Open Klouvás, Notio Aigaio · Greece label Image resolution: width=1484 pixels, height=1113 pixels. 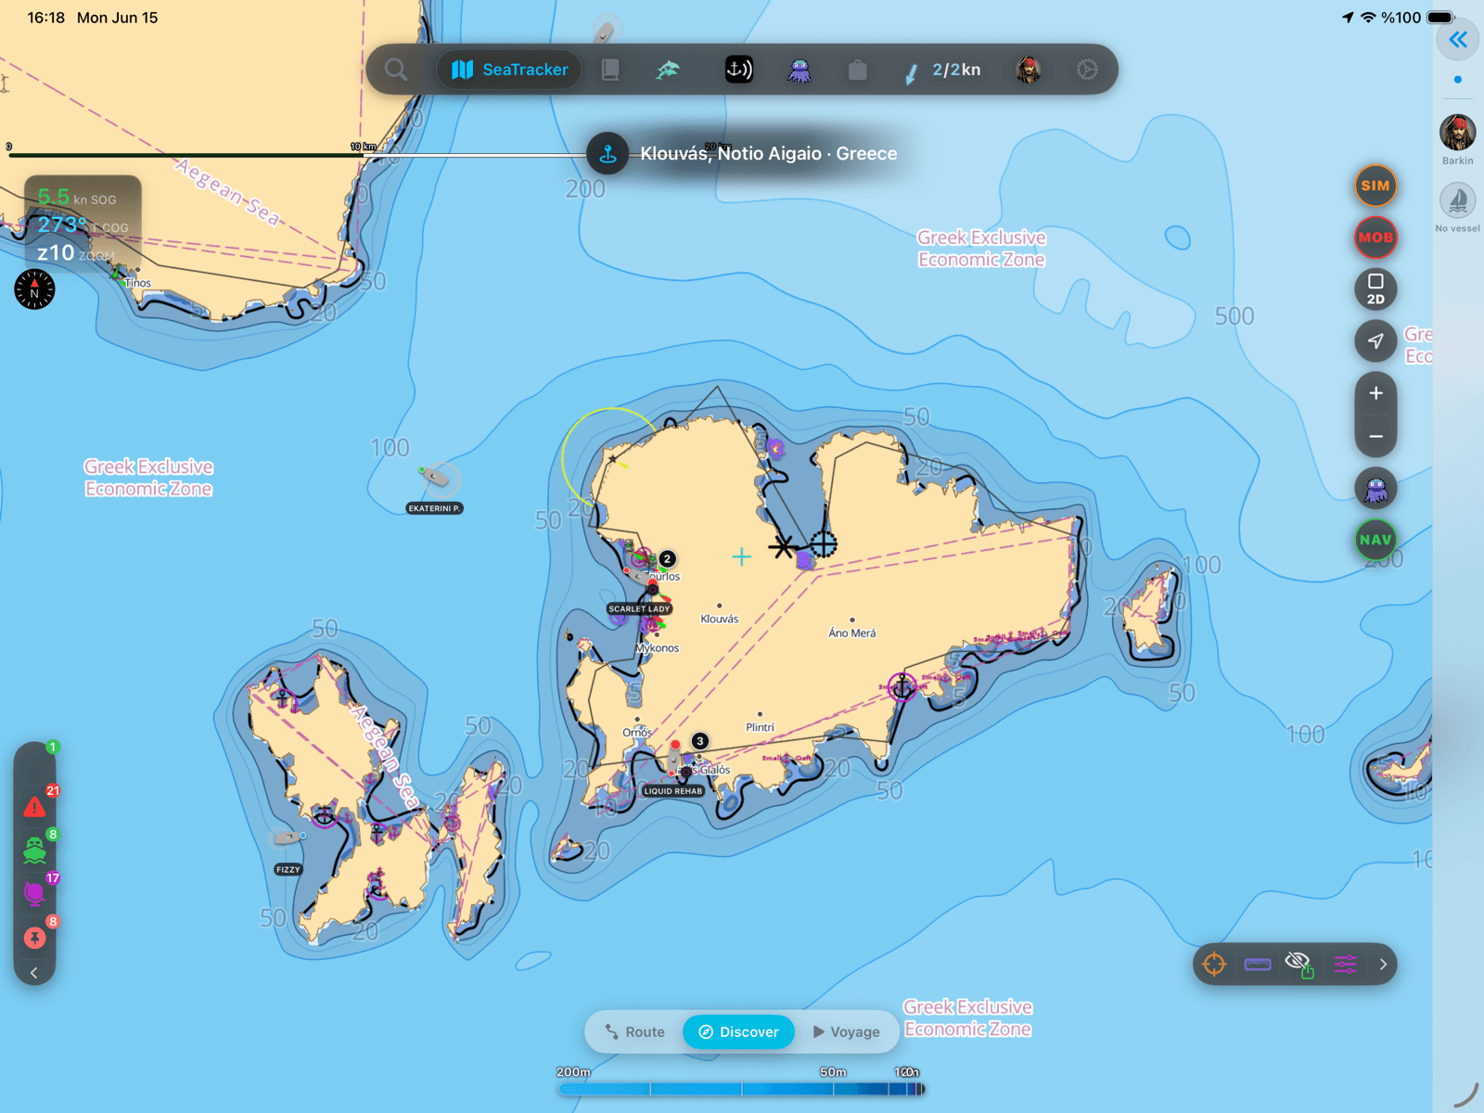tap(769, 154)
